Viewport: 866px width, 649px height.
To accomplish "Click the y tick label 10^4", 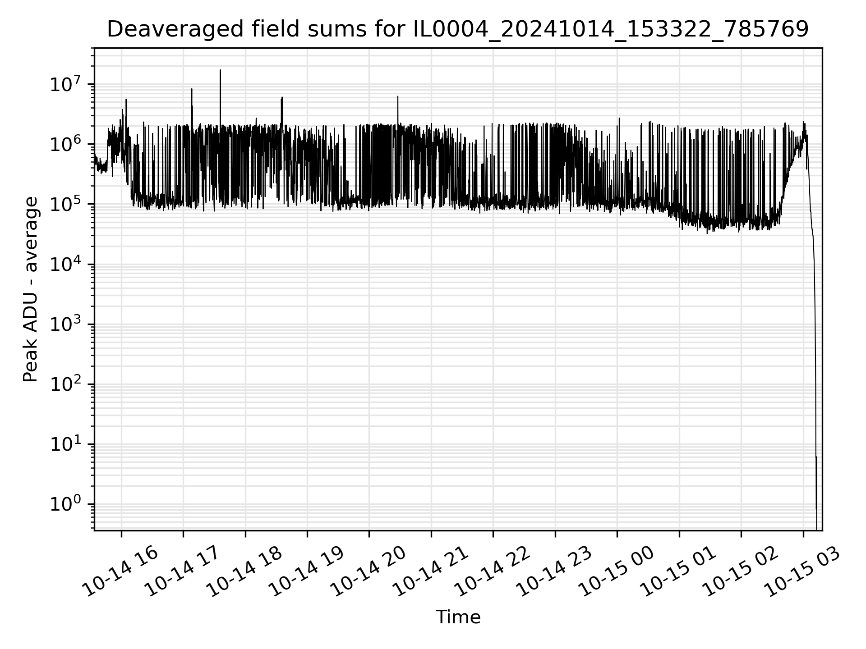I will (x=66, y=264).
